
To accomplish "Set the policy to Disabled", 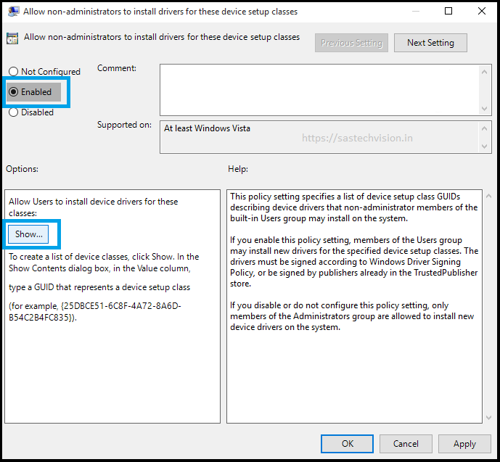I will point(13,112).
